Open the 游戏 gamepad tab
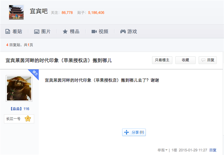Image resolution: width=224 pixels, height=155 pixels. click(128, 32)
